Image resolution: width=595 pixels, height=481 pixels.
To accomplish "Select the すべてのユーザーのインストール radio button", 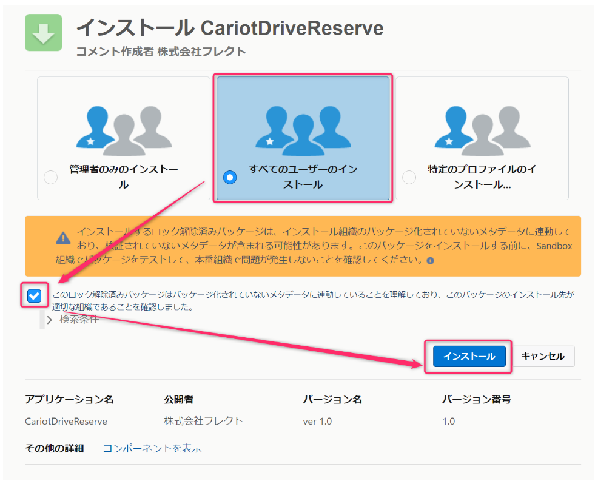I will (x=230, y=177).
